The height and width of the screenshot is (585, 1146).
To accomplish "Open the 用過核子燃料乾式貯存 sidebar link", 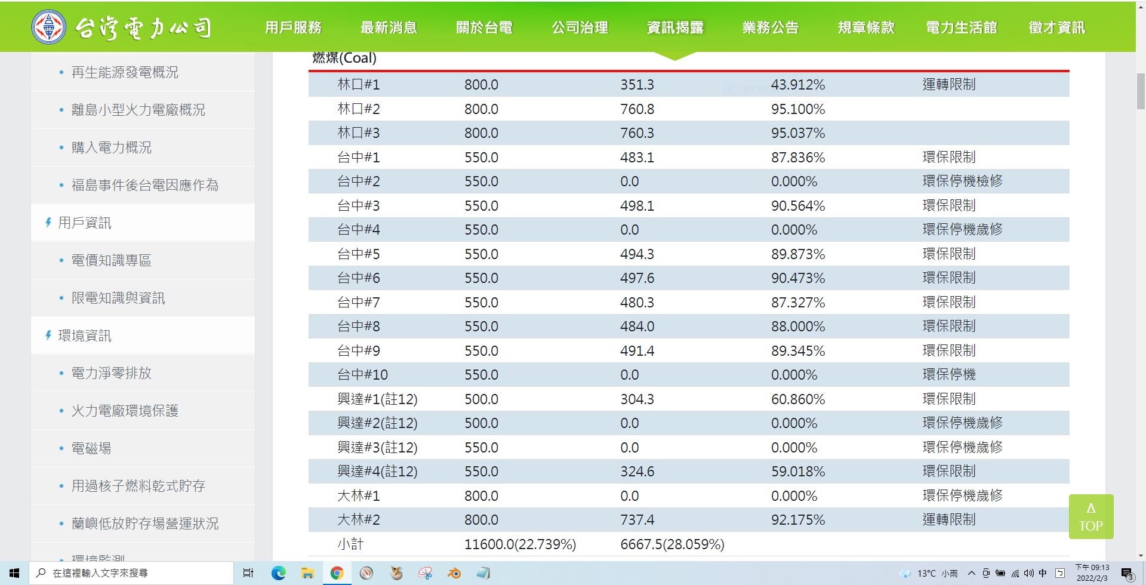I will click(x=138, y=486).
